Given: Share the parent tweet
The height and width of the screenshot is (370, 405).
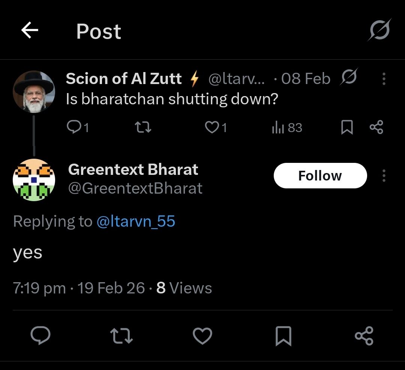Looking at the screenshot, I should 376,127.
